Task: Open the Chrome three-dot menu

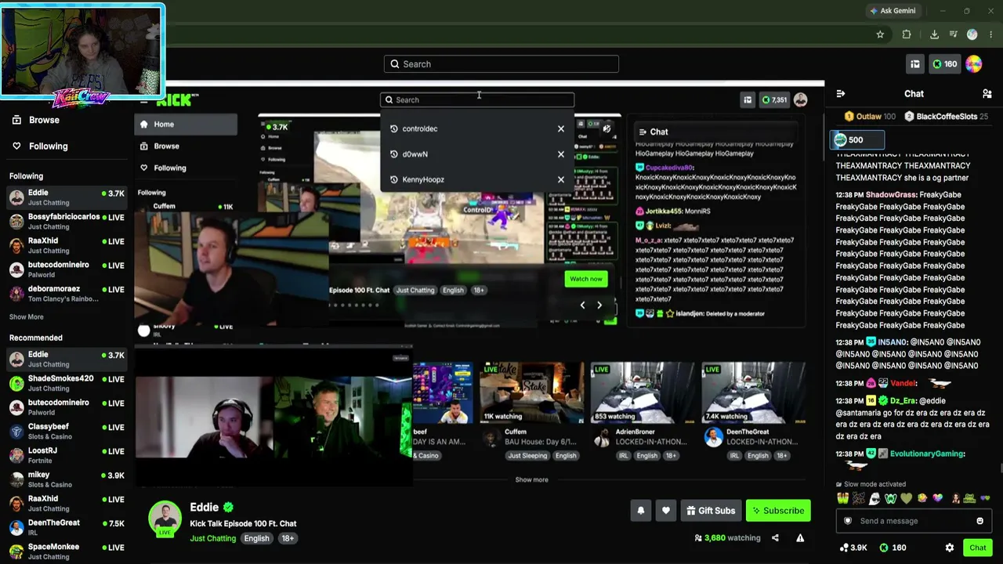Action: click(991, 34)
